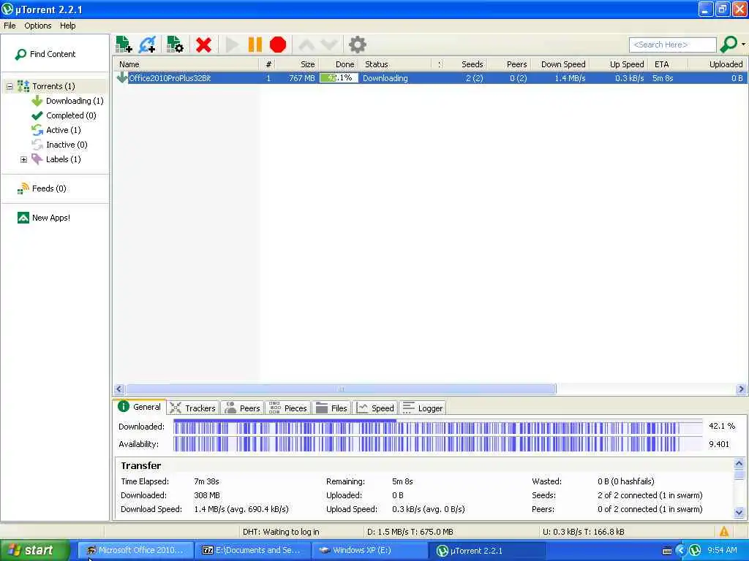Open Preferences via the gear icon
Screen dimensions: 749x561
[x=357, y=45]
